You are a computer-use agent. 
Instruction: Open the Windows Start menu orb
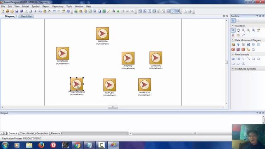[5, 145]
